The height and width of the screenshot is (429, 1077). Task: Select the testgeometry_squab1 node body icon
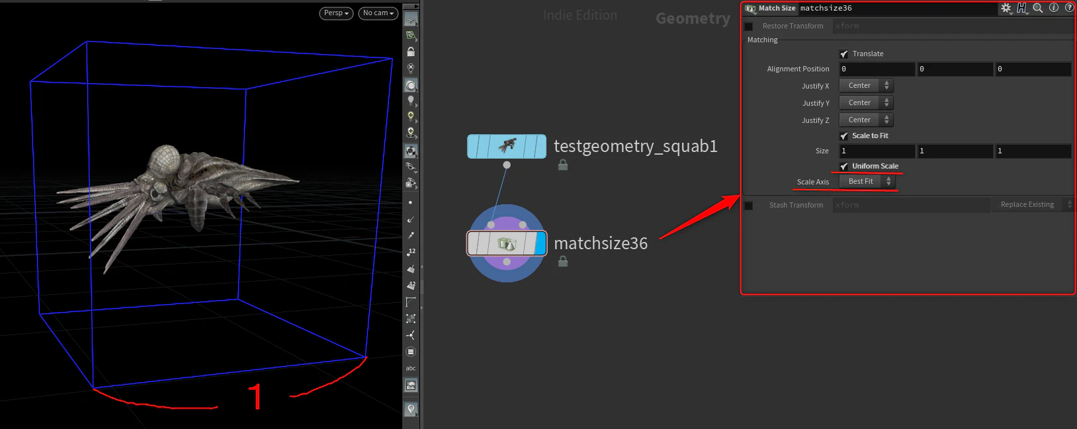pos(507,146)
